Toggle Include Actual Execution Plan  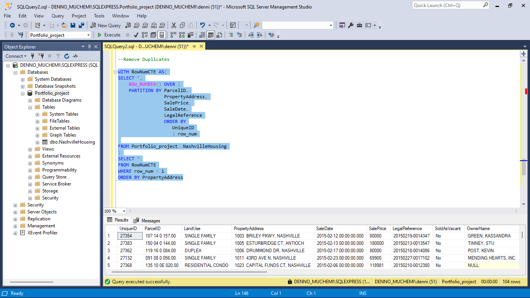coord(173,35)
